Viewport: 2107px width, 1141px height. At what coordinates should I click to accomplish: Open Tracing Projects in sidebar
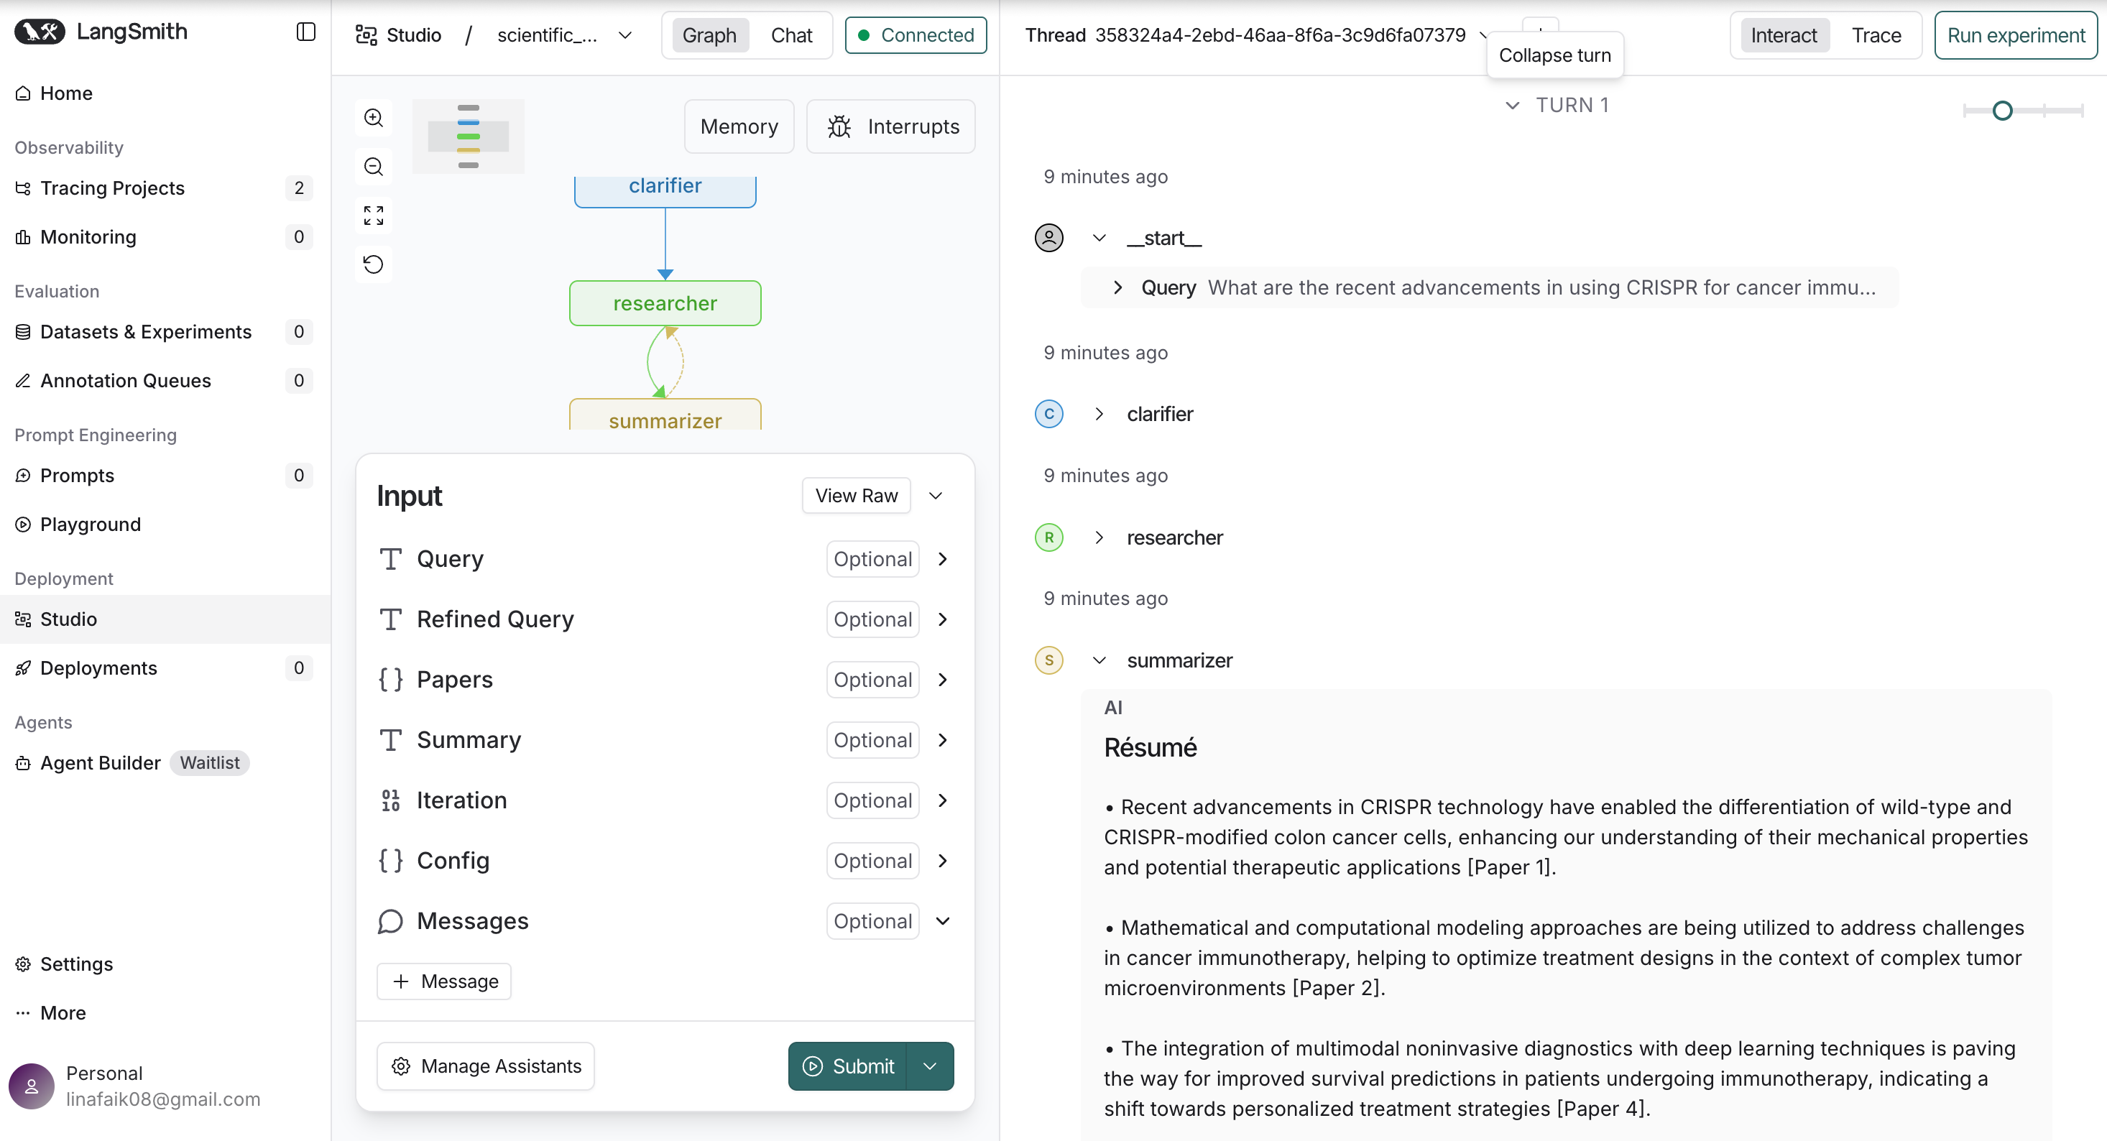coord(112,188)
